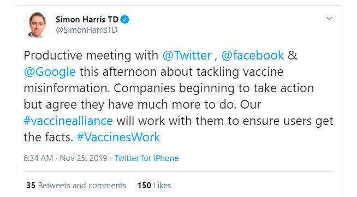The image size is (357, 197).
Task: Open the #VaccinesWork hashtag
Action: pyautogui.click(x=118, y=137)
